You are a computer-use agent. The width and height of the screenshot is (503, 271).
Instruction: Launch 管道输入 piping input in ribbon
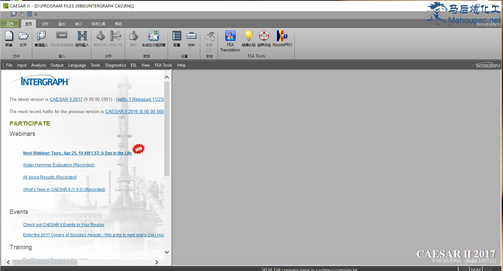click(41, 39)
